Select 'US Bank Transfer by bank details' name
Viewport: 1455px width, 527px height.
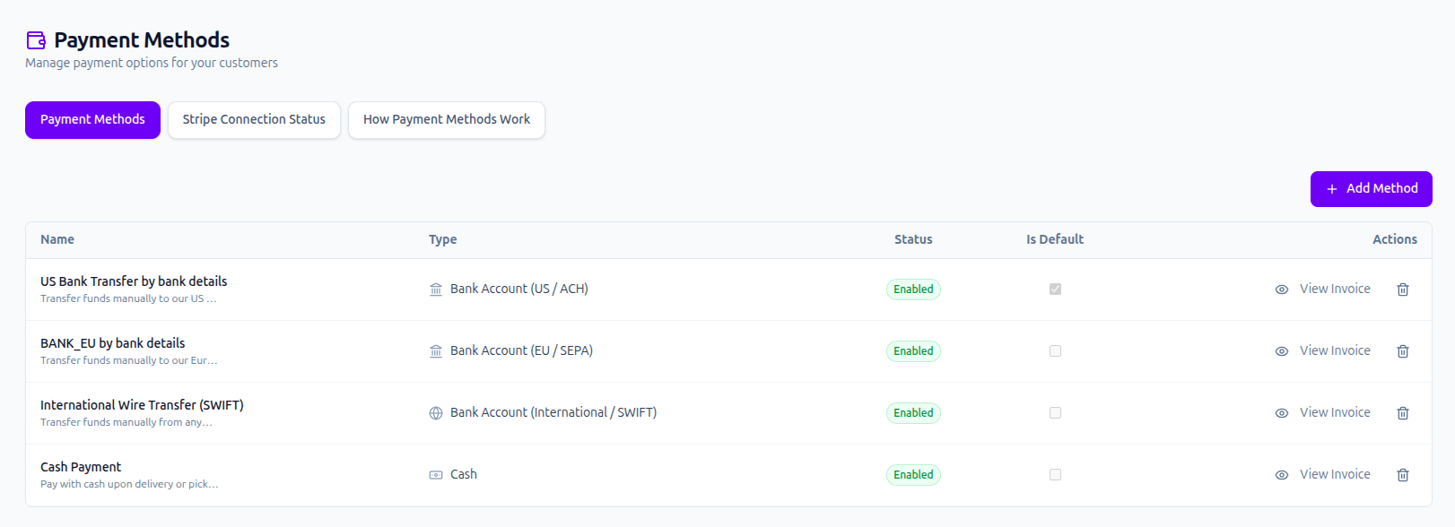point(134,281)
